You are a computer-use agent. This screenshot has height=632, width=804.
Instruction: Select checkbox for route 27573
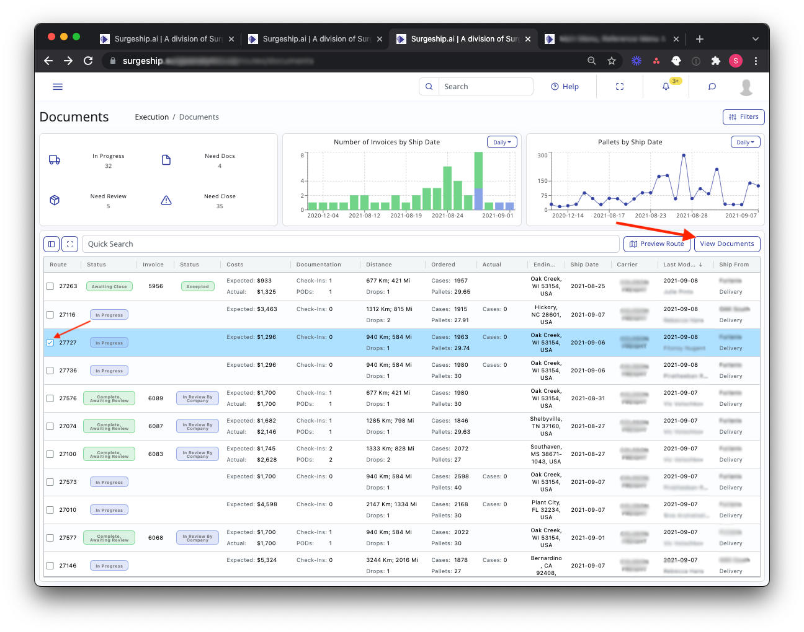(x=50, y=482)
